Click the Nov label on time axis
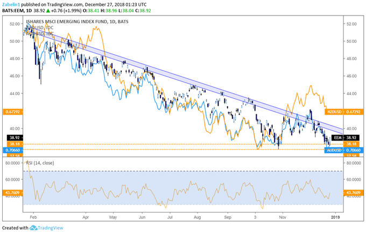 pyautogui.click(x=283, y=217)
